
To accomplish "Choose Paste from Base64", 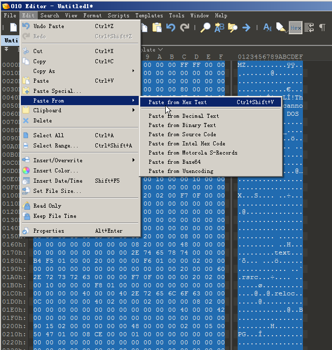I will pos(211,162).
